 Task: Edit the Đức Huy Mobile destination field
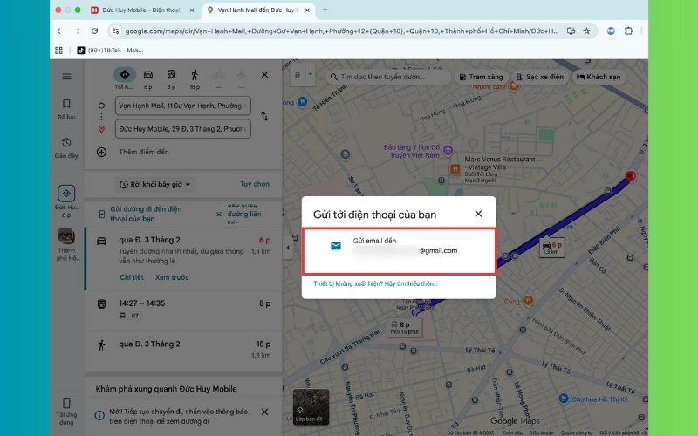pos(183,129)
